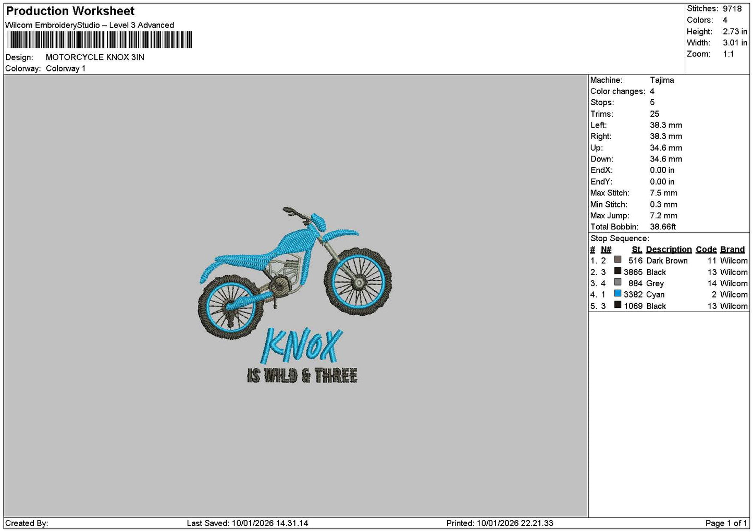Click the stitch count 3865
Screen dimensions: 753x532
[x=633, y=273]
